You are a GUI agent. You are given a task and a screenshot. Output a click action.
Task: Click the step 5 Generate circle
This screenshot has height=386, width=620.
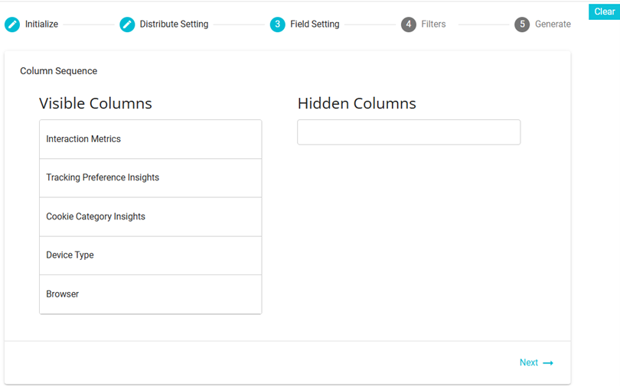coord(522,24)
